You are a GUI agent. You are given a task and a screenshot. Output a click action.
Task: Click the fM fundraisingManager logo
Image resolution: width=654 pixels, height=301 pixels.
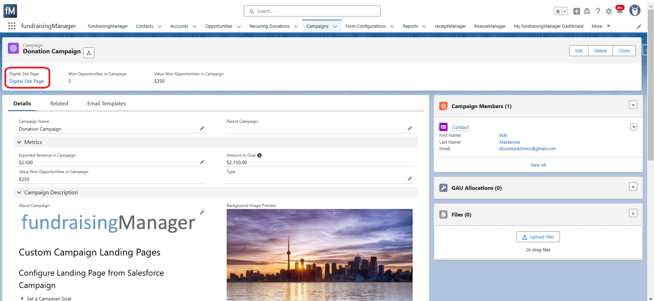tap(10, 11)
